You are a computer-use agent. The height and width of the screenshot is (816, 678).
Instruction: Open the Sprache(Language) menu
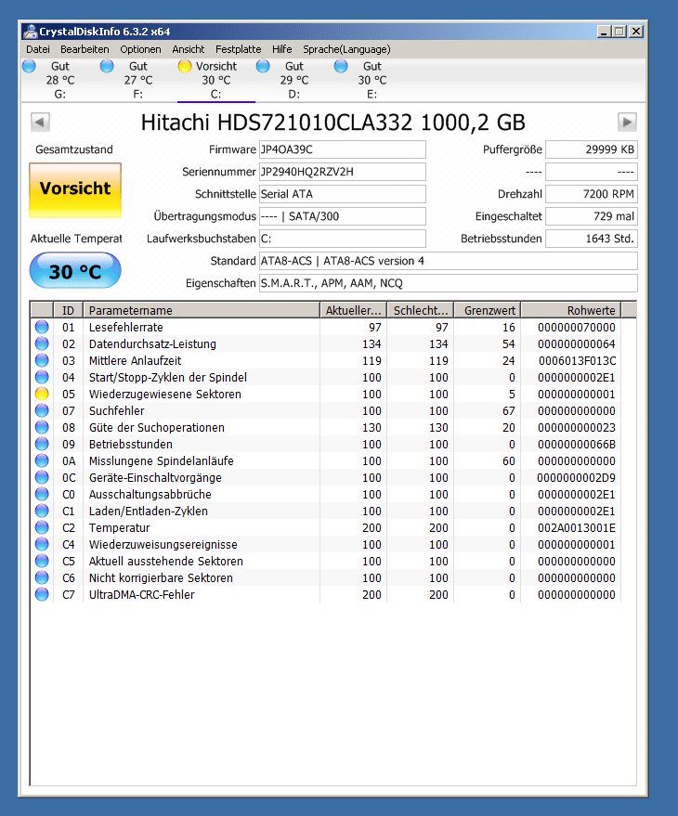(x=346, y=49)
